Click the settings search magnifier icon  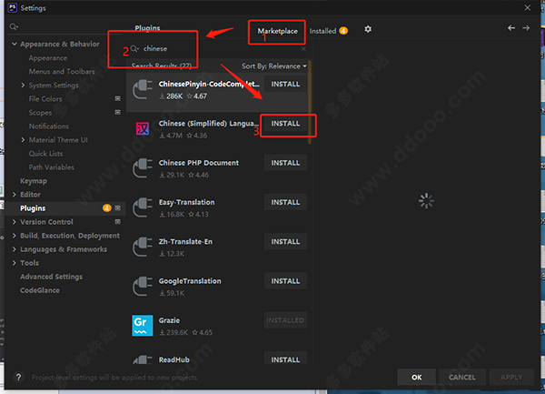point(14,26)
